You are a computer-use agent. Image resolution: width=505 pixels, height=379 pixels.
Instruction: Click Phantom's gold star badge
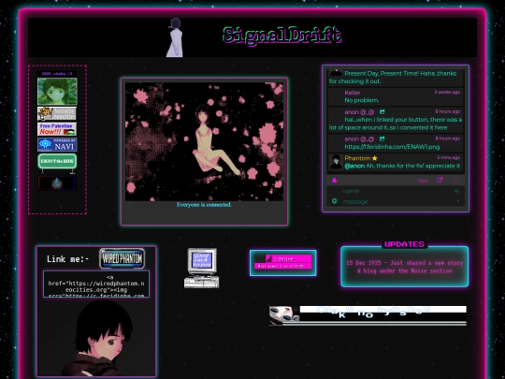375,158
